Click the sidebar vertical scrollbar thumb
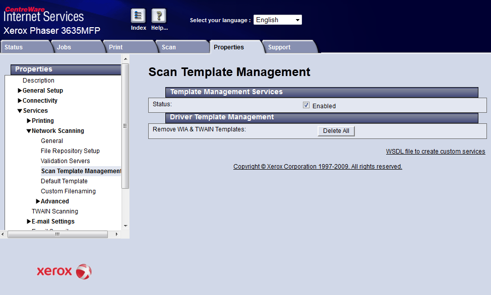 click(x=125, y=126)
